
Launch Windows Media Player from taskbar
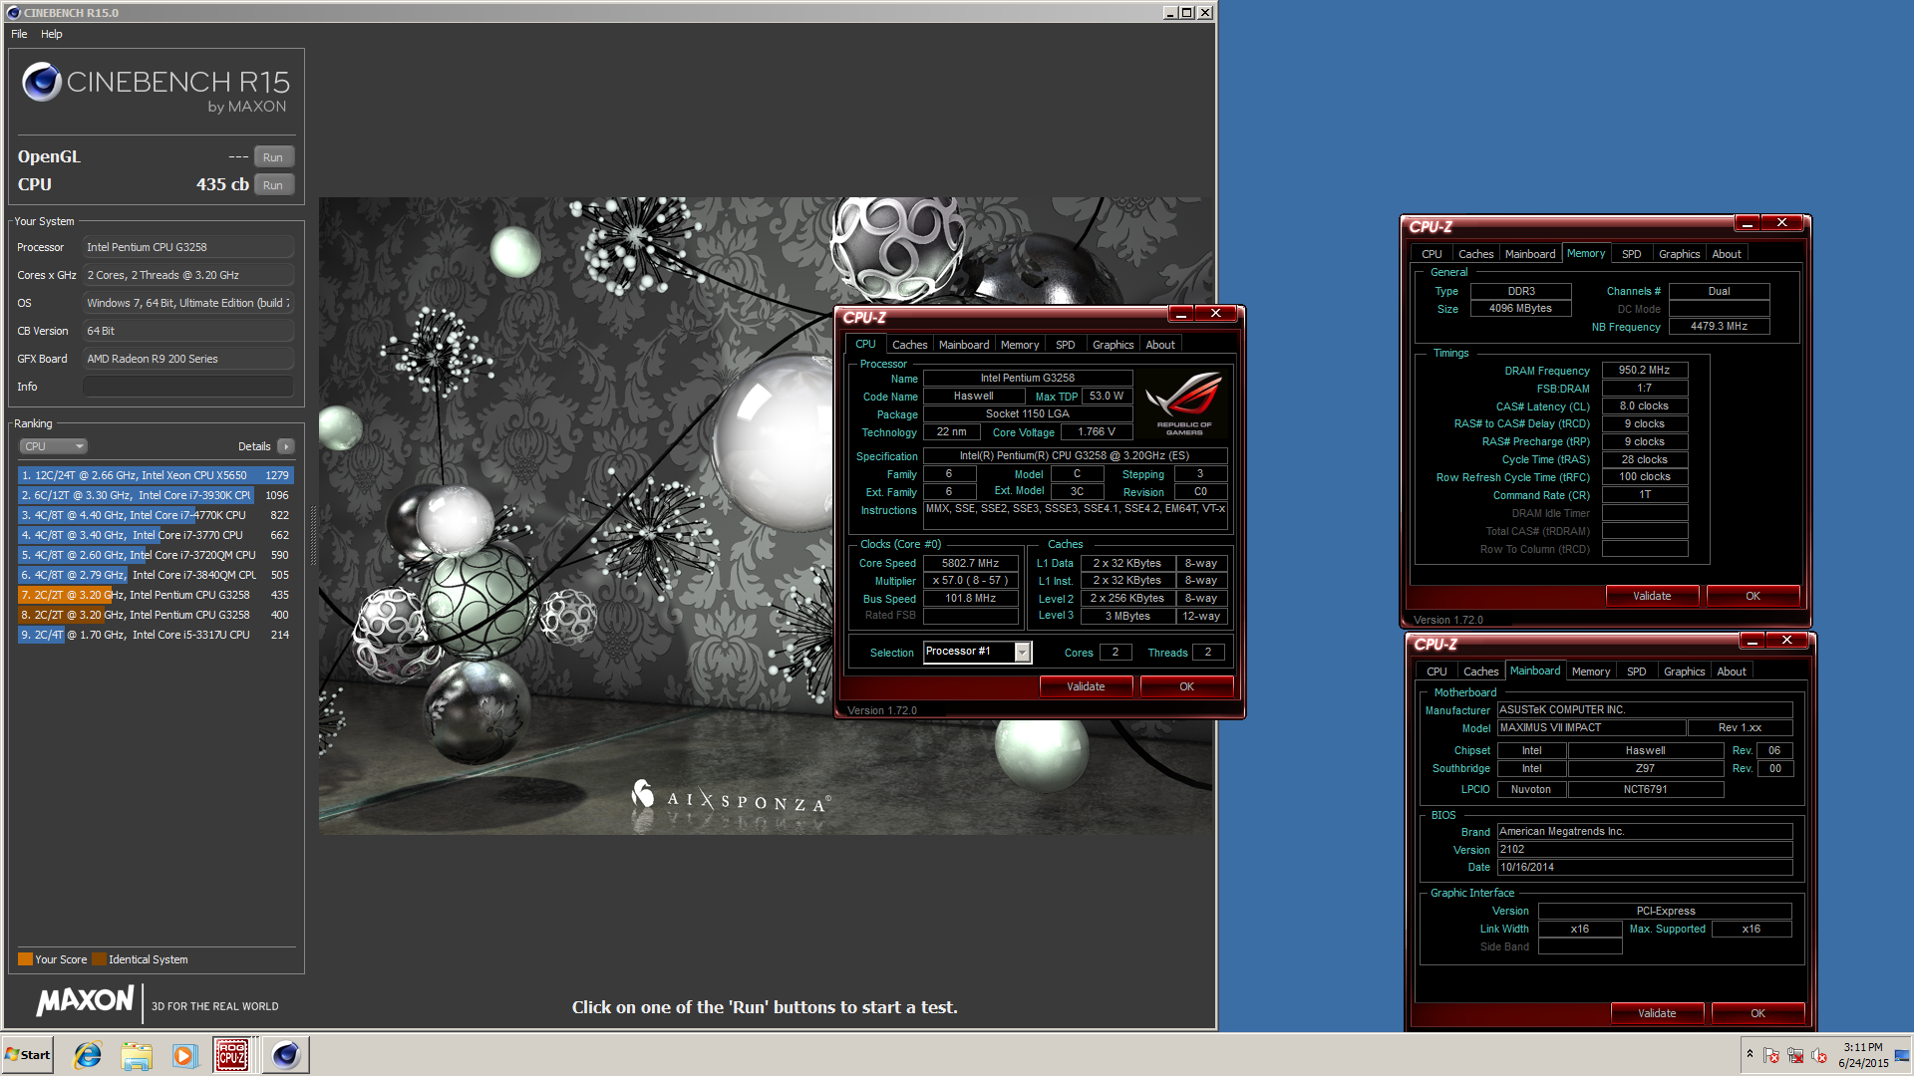[x=184, y=1055]
